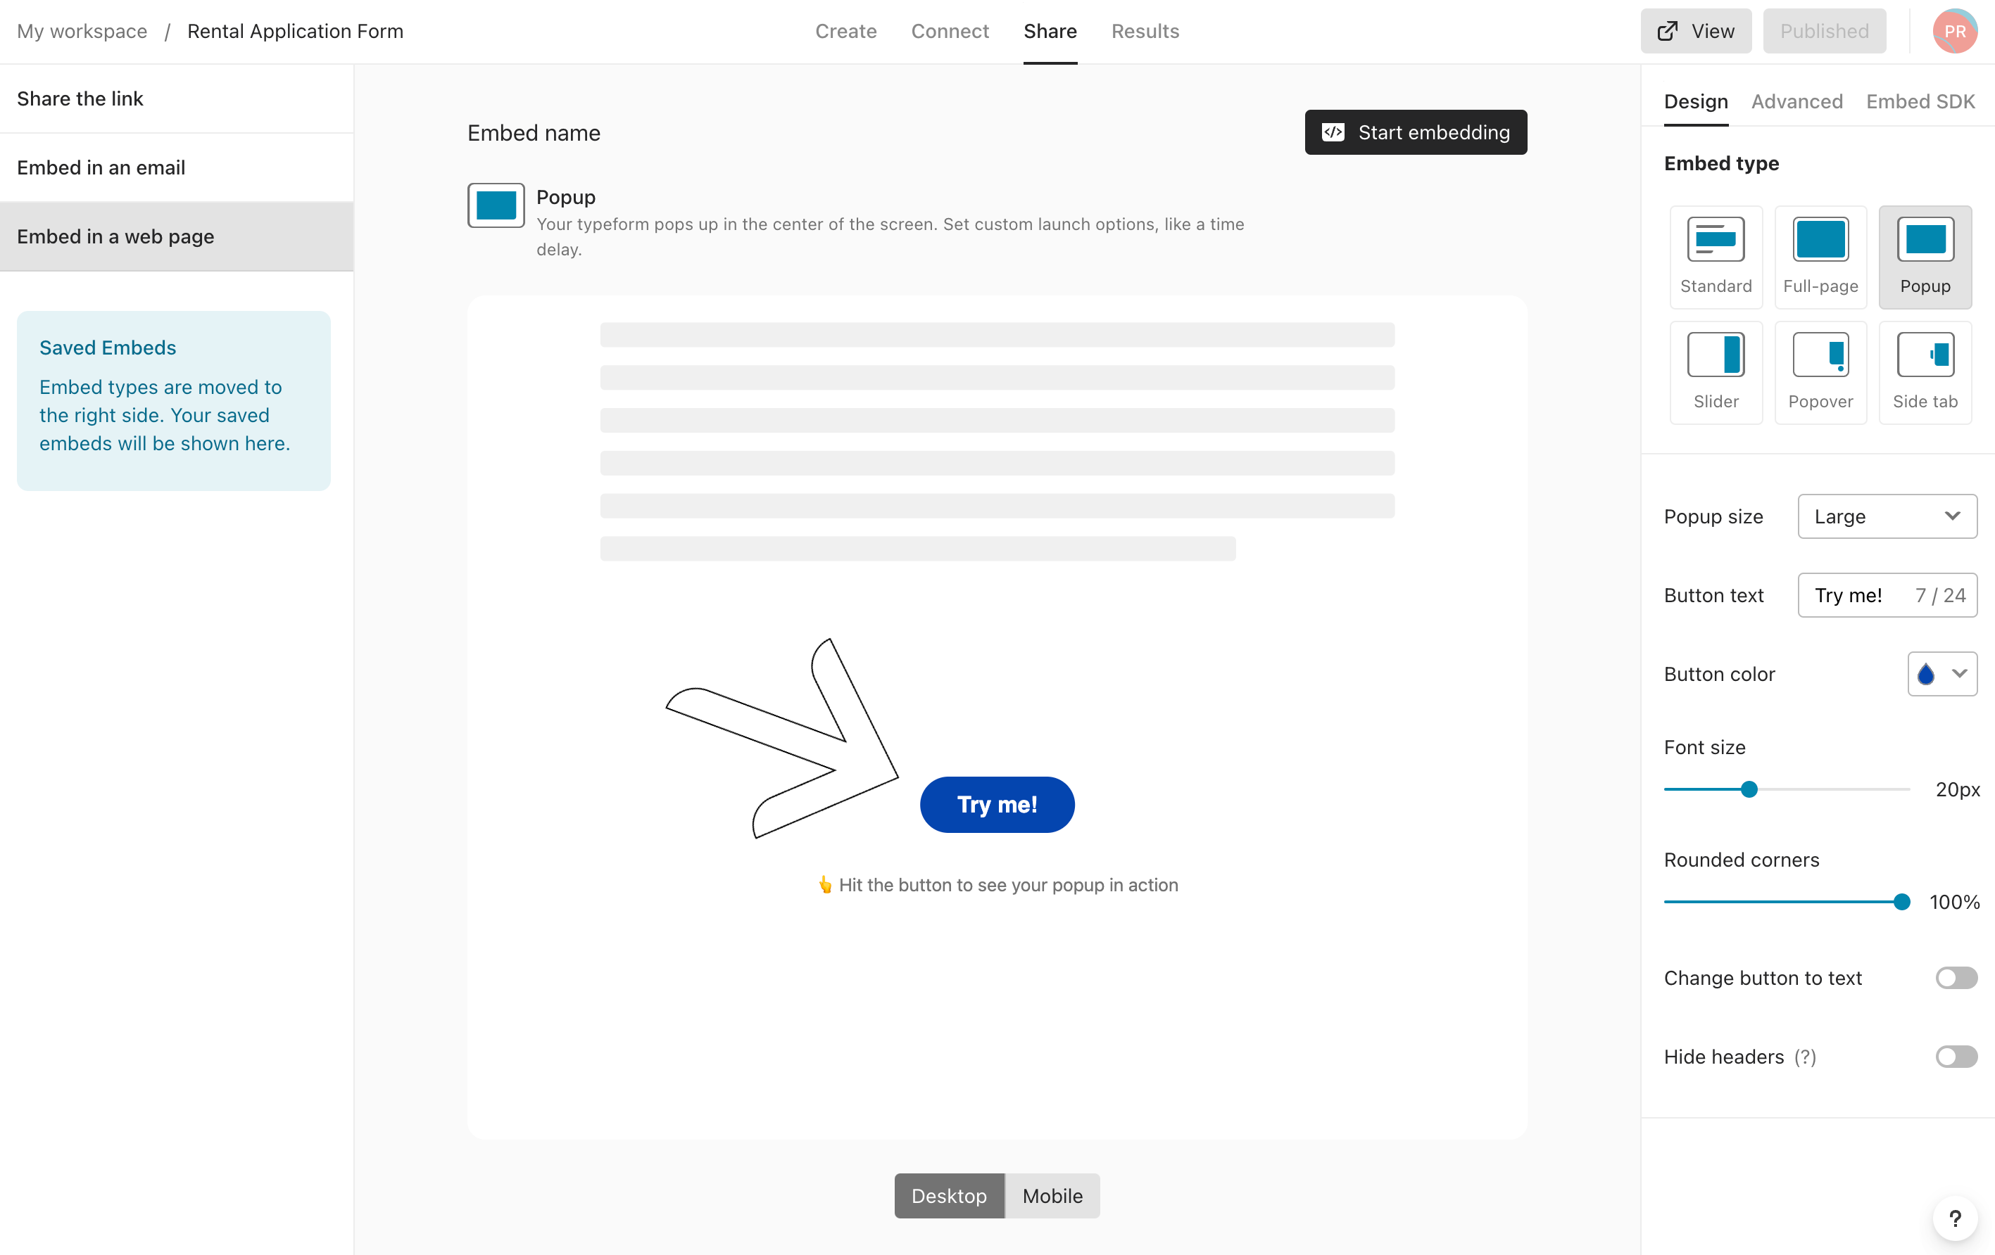Click the Try me button in preview
Viewport: 1995px width, 1255px height.
pos(997,804)
